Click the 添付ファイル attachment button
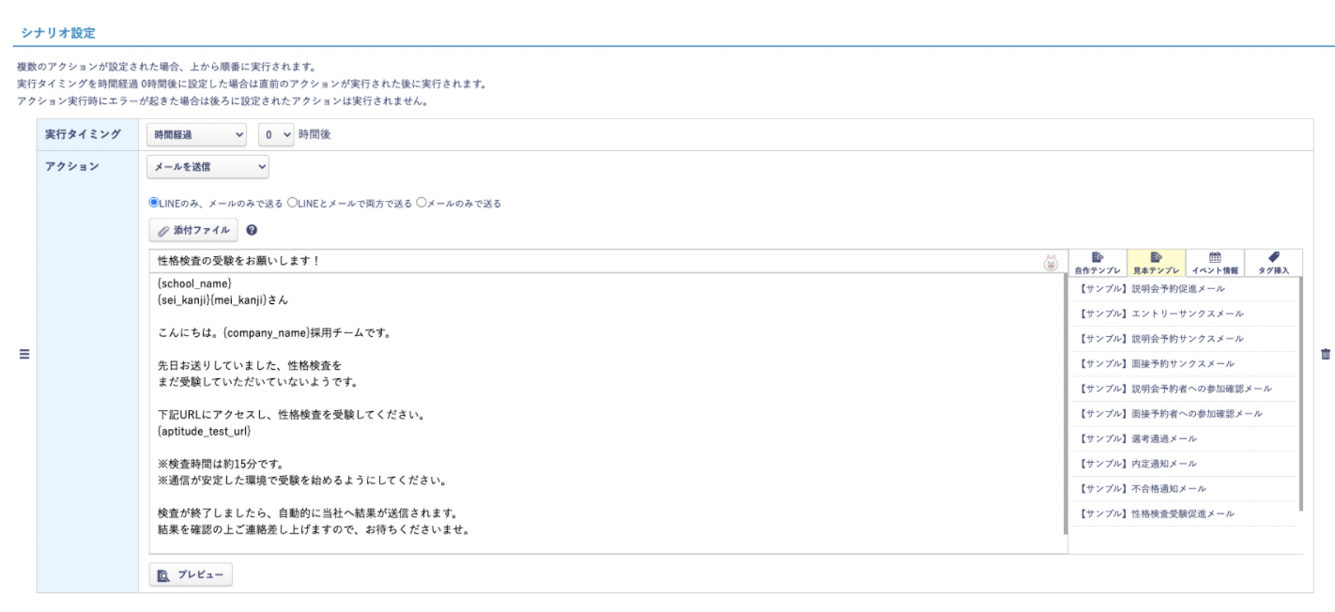The width and height of the screenshot is (1335, 612). click(x=193, y=230)
